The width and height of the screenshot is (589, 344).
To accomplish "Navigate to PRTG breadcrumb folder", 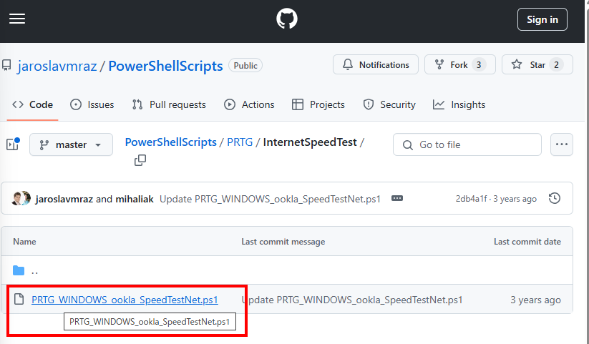I will (240, 142).
